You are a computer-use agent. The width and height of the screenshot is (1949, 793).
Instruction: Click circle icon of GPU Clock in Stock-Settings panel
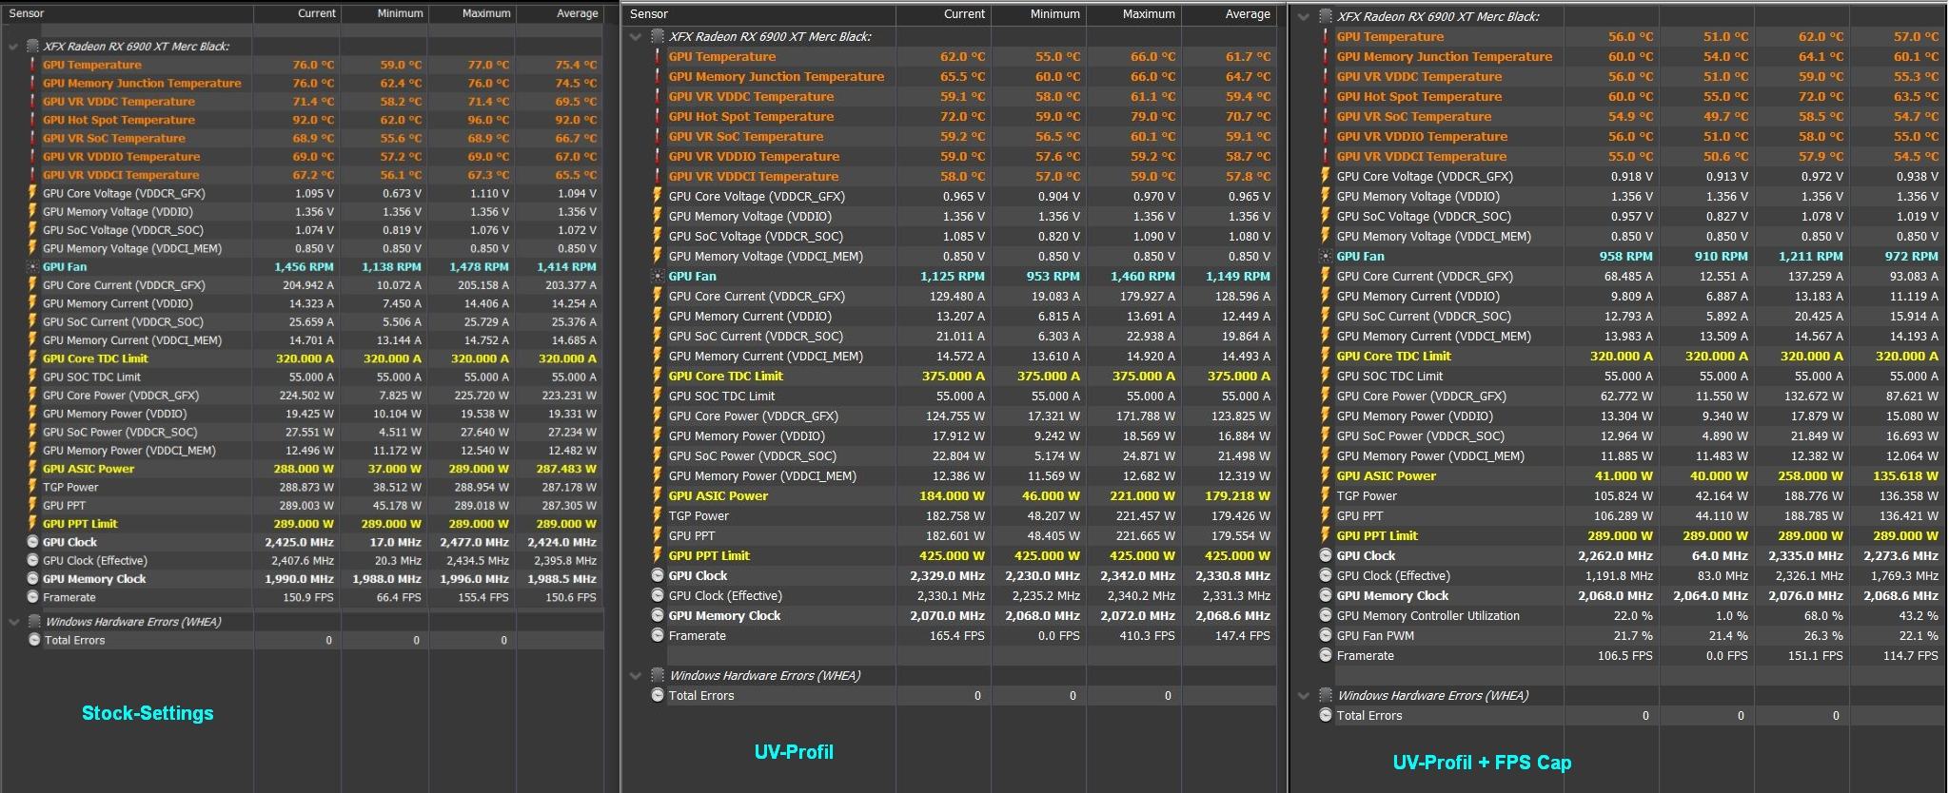(x=33, y=542)
